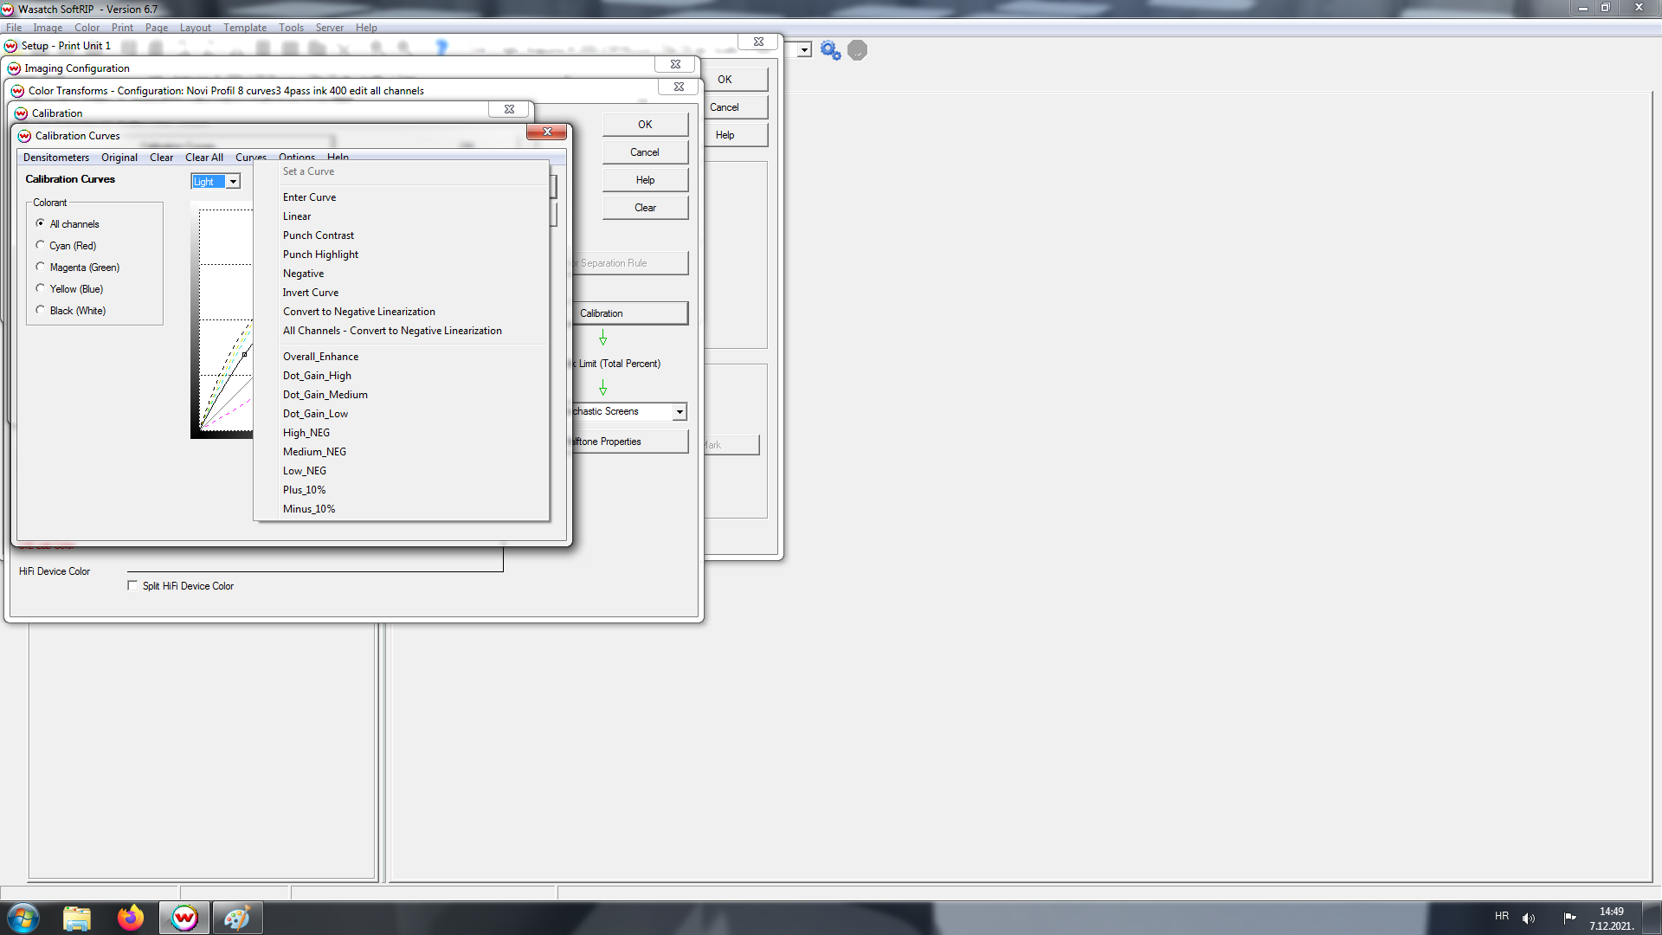
Task: Click Clear All menu item
Action: (204, 158)
